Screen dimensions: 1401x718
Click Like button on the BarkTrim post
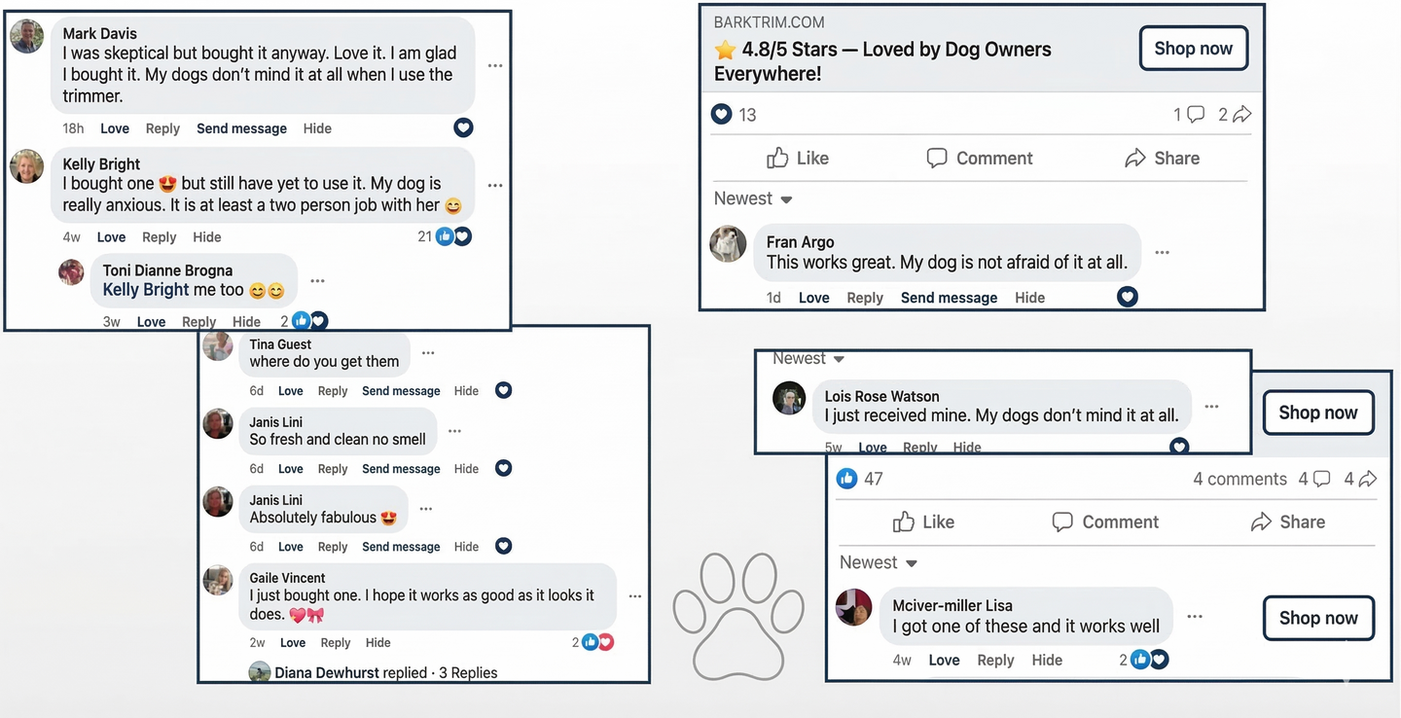pos(798,159)
